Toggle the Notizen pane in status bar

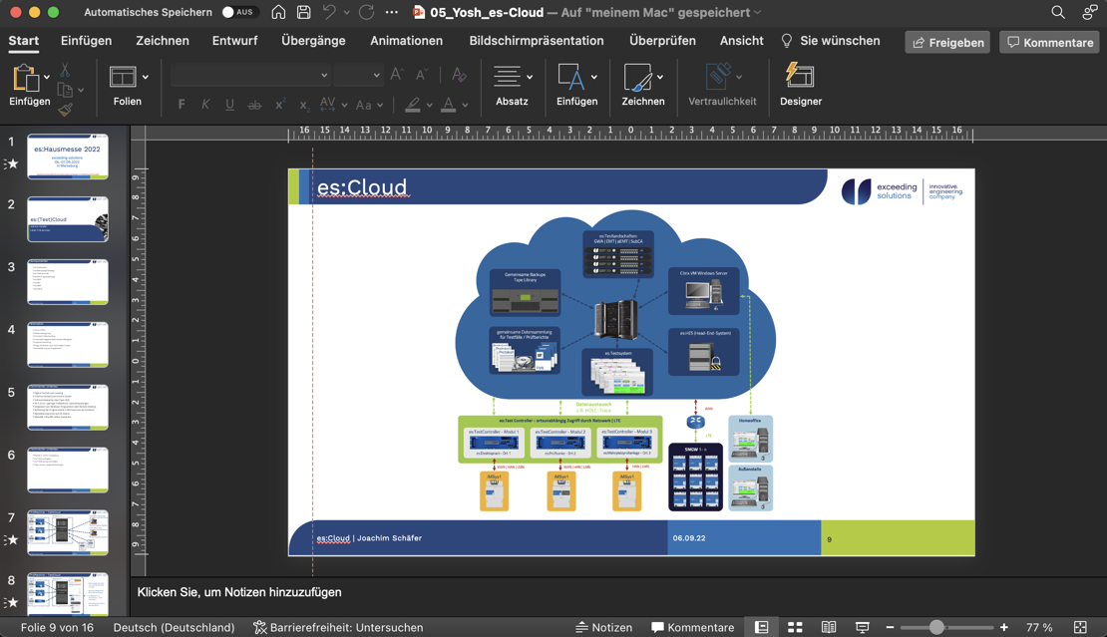coord(603,627)
